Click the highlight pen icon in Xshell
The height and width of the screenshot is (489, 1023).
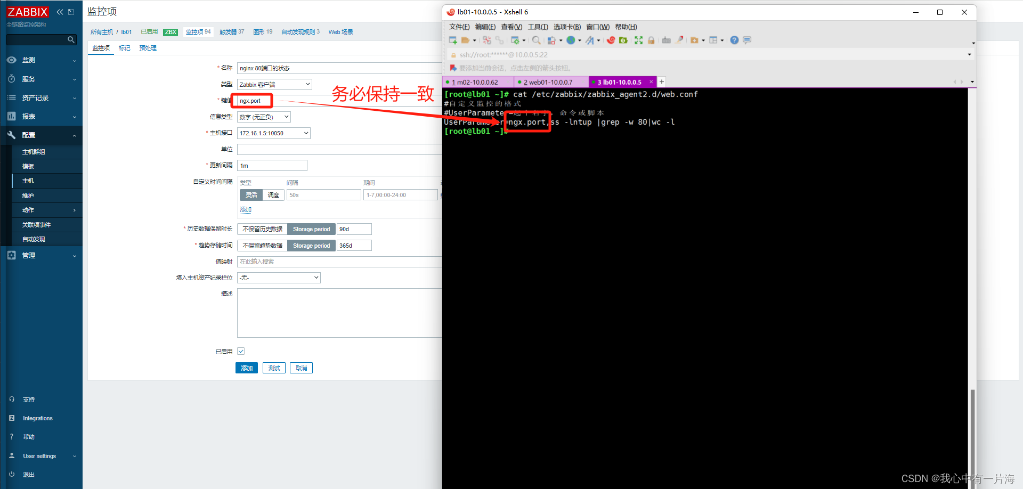(679, 40)
